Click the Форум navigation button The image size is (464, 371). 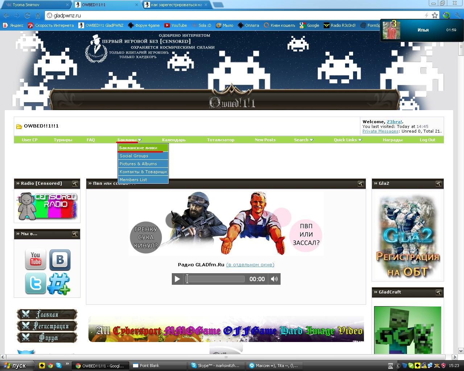(47, 338)
